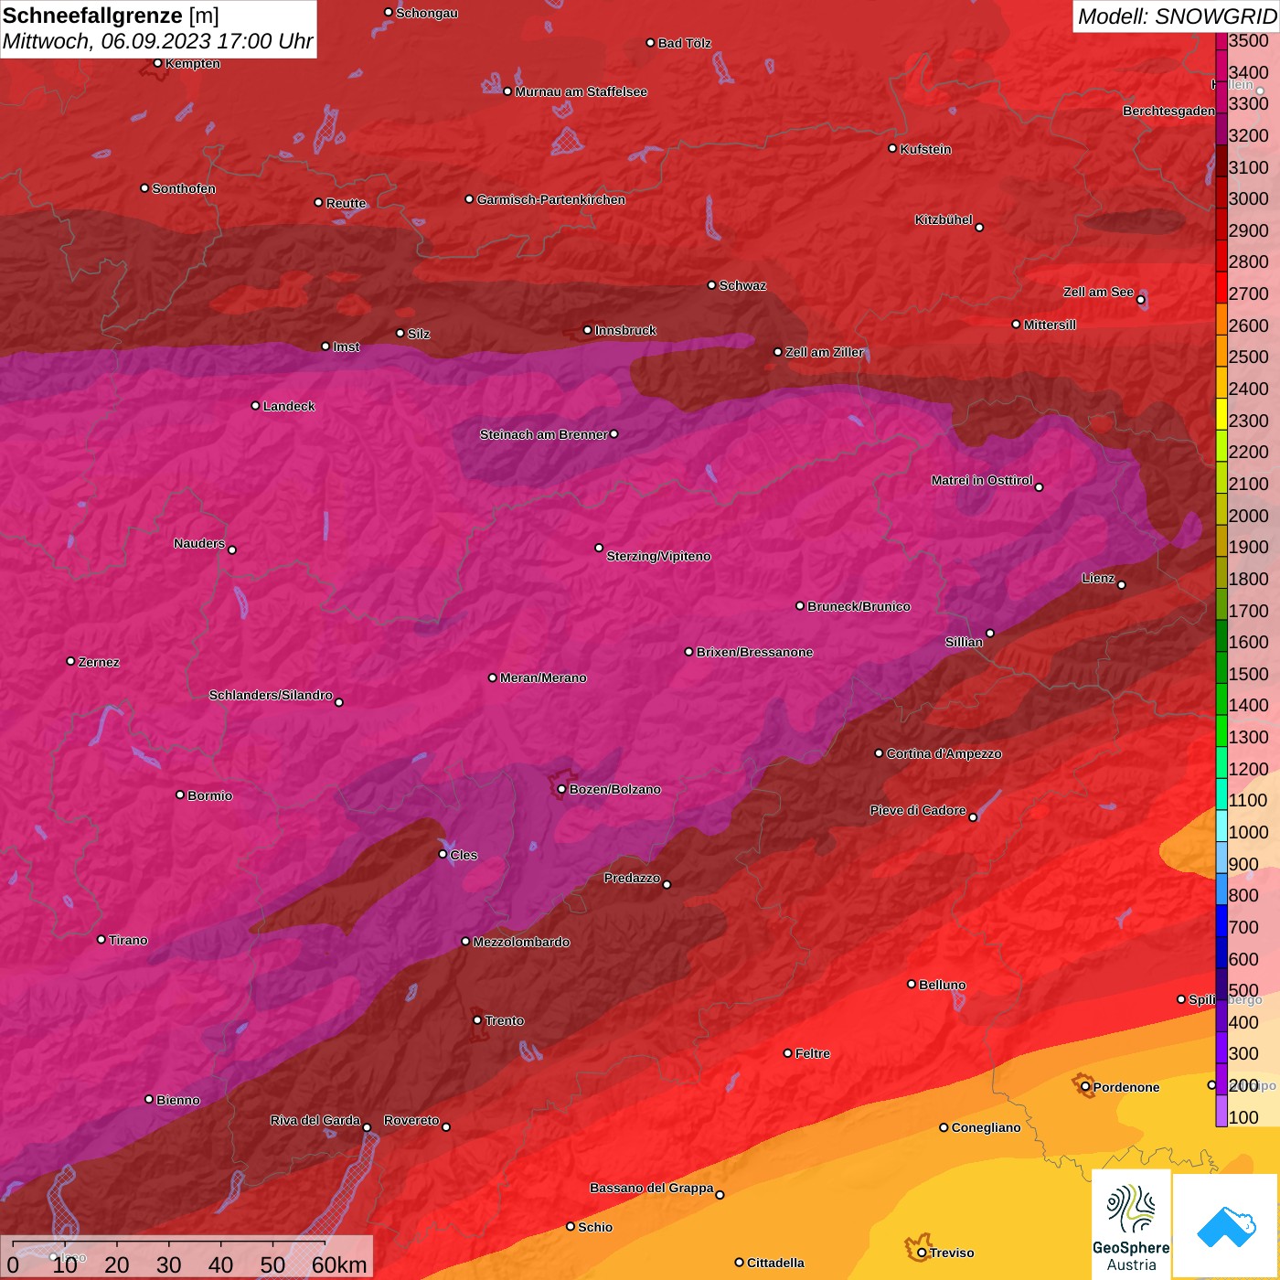Click the Bienno label

[x=177, y=1100]
